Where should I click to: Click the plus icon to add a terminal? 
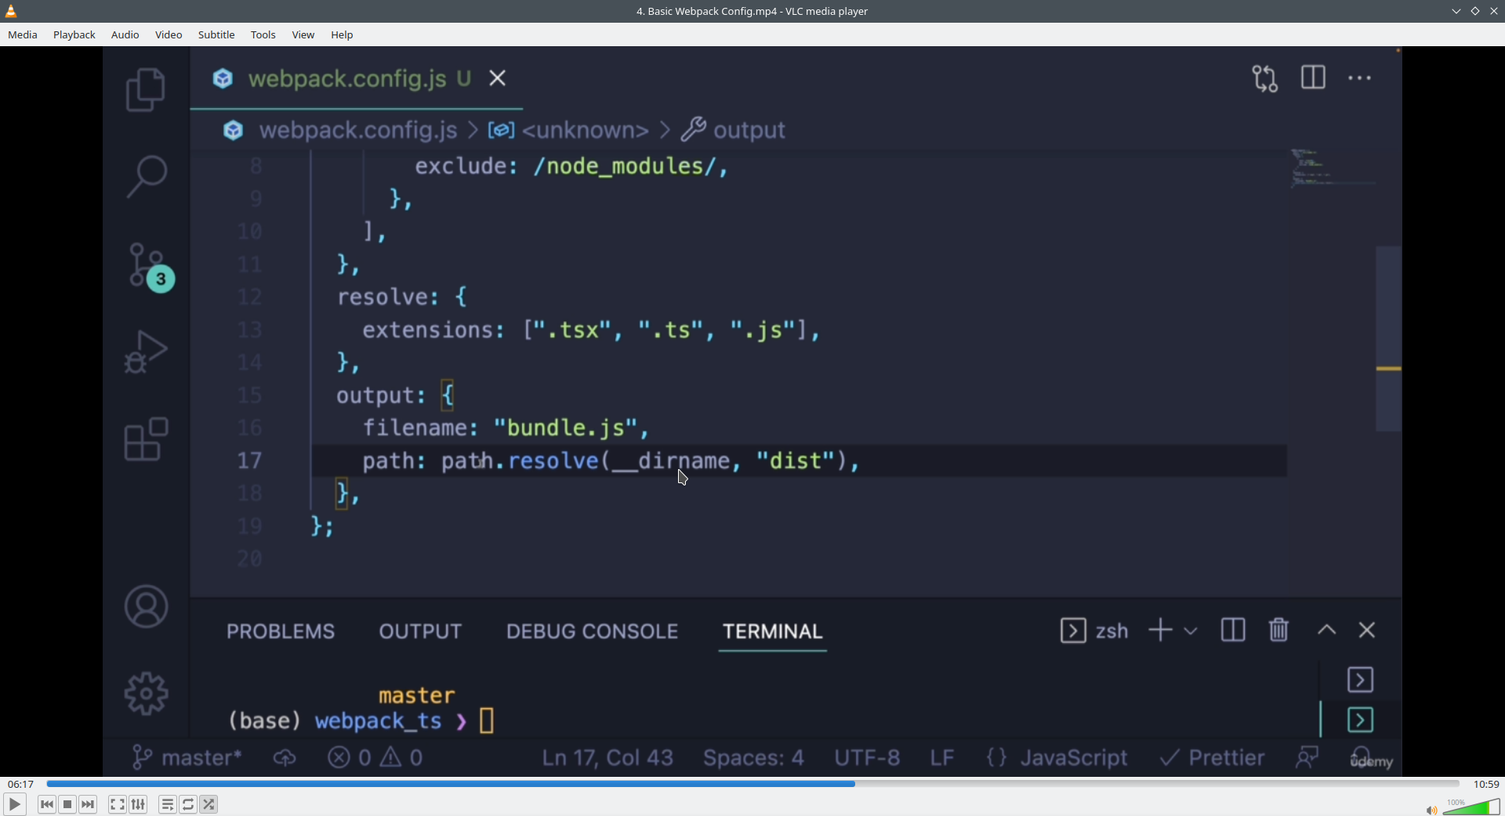(x=1160, y=630)
